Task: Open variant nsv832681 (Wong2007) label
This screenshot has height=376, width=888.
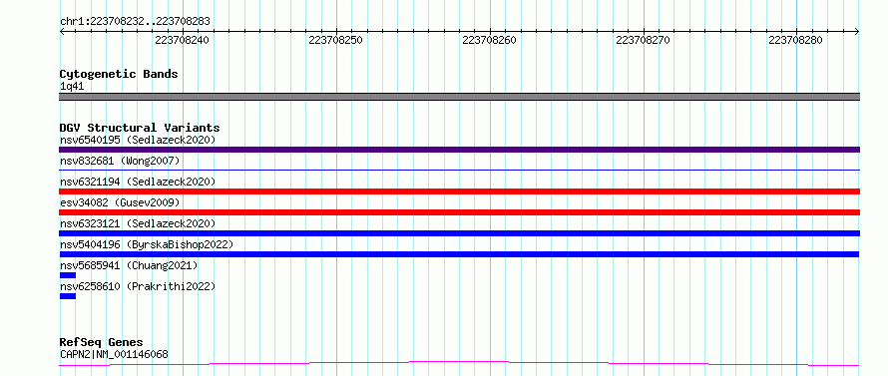Action: click(x=120, y=161)
